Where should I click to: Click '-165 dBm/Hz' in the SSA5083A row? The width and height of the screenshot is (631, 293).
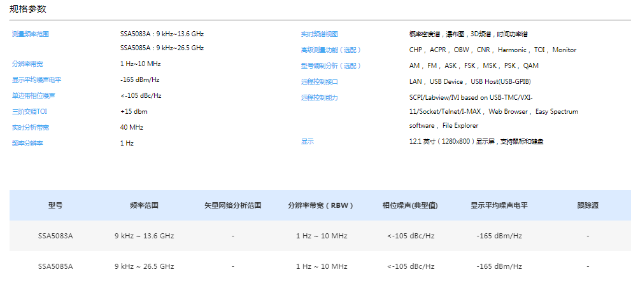(x=499, y=236)
